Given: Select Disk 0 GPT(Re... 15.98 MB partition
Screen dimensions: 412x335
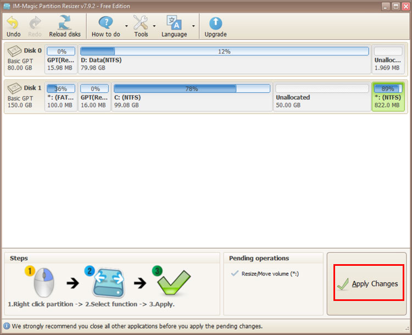Looking at the screenshot, I should click(61, 59).
